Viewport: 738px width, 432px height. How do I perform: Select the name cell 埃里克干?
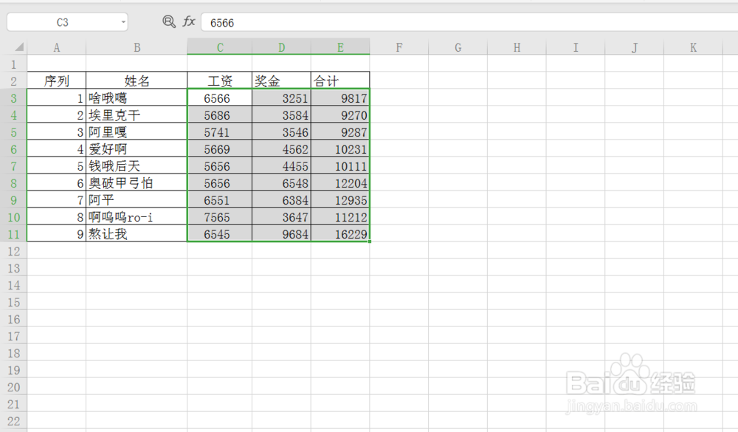click(x=137, y=115)
